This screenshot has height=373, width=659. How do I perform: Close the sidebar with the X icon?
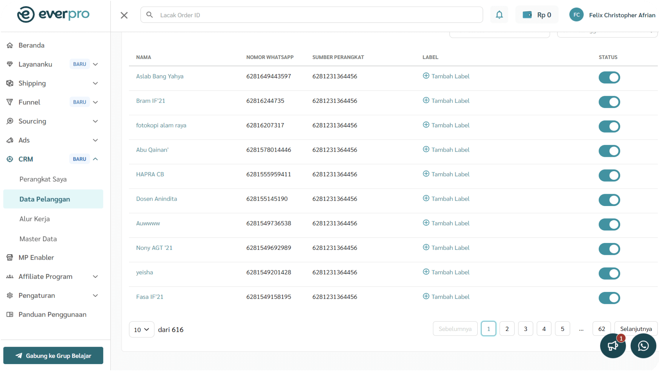click(x=124, y=15)
